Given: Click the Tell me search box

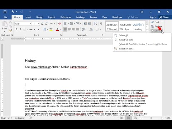Looking at the screenshot, I should tap(134, 17).
